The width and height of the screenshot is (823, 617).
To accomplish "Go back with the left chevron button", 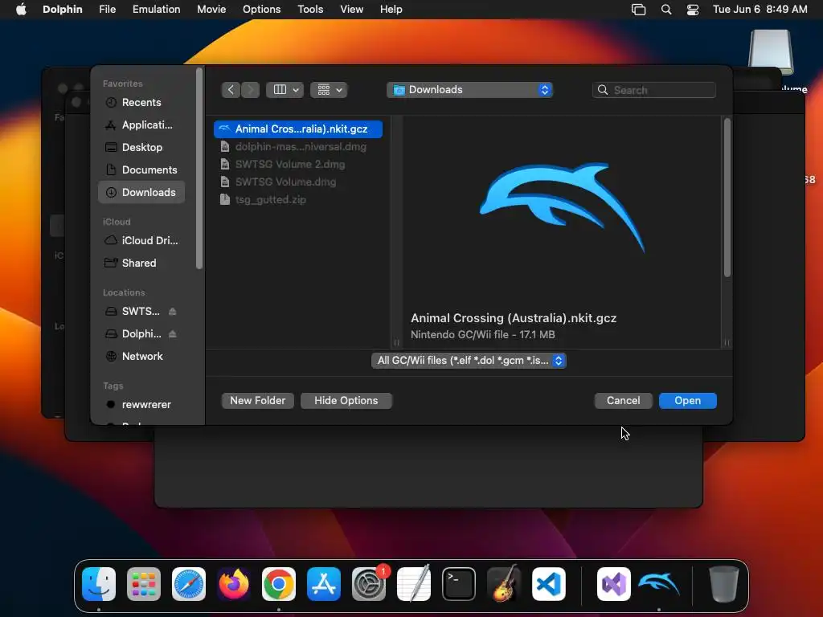I will 231,90.
